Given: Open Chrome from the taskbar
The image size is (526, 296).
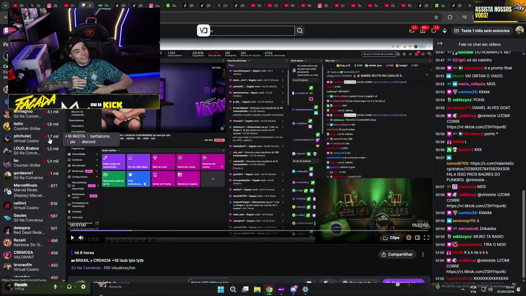Looking at the screenshot, I should 269,289.
